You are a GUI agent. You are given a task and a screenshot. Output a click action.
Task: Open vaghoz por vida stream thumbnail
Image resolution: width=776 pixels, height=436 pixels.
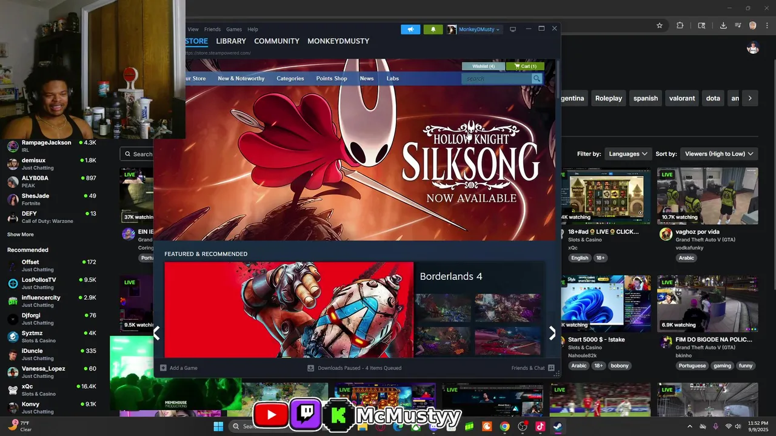(x=707, y=196)
